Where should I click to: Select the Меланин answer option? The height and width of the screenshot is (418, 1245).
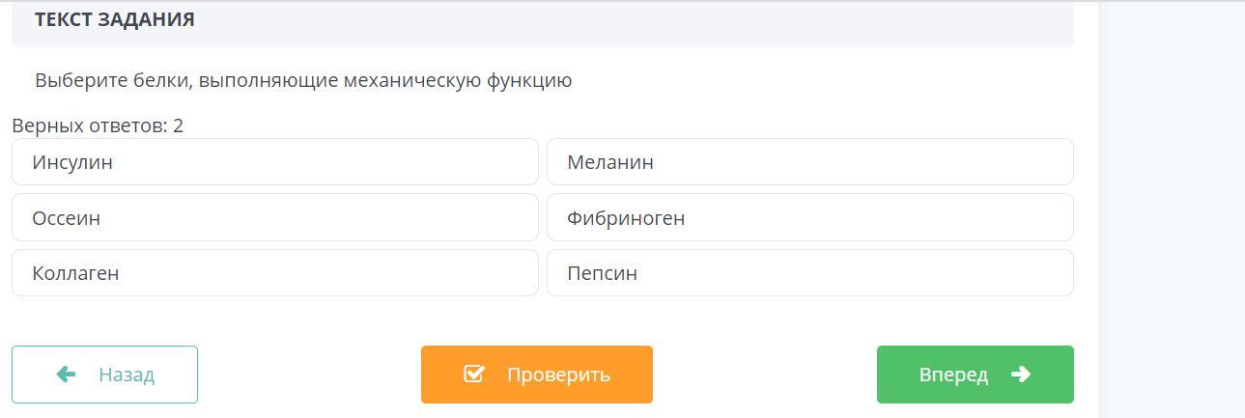809,162
